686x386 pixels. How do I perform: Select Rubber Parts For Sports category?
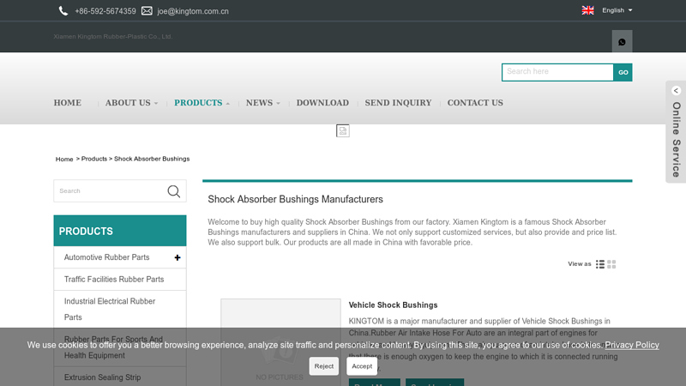click(113, 347)
